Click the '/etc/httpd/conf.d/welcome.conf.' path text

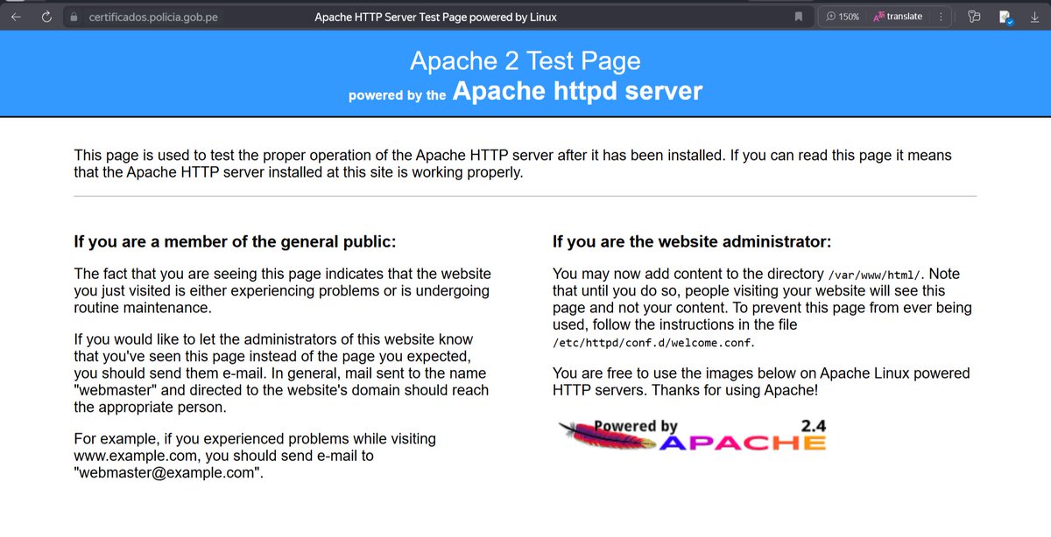coord(653,342)
